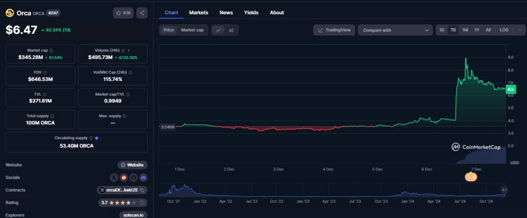
Task: Open more chart options (three dots)
Action: [520, 30]
